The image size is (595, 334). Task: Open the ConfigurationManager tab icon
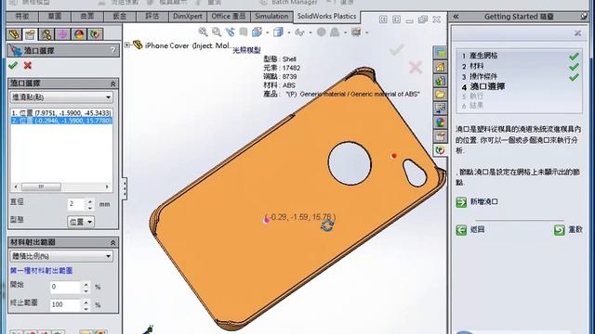[x=46, y=34]
